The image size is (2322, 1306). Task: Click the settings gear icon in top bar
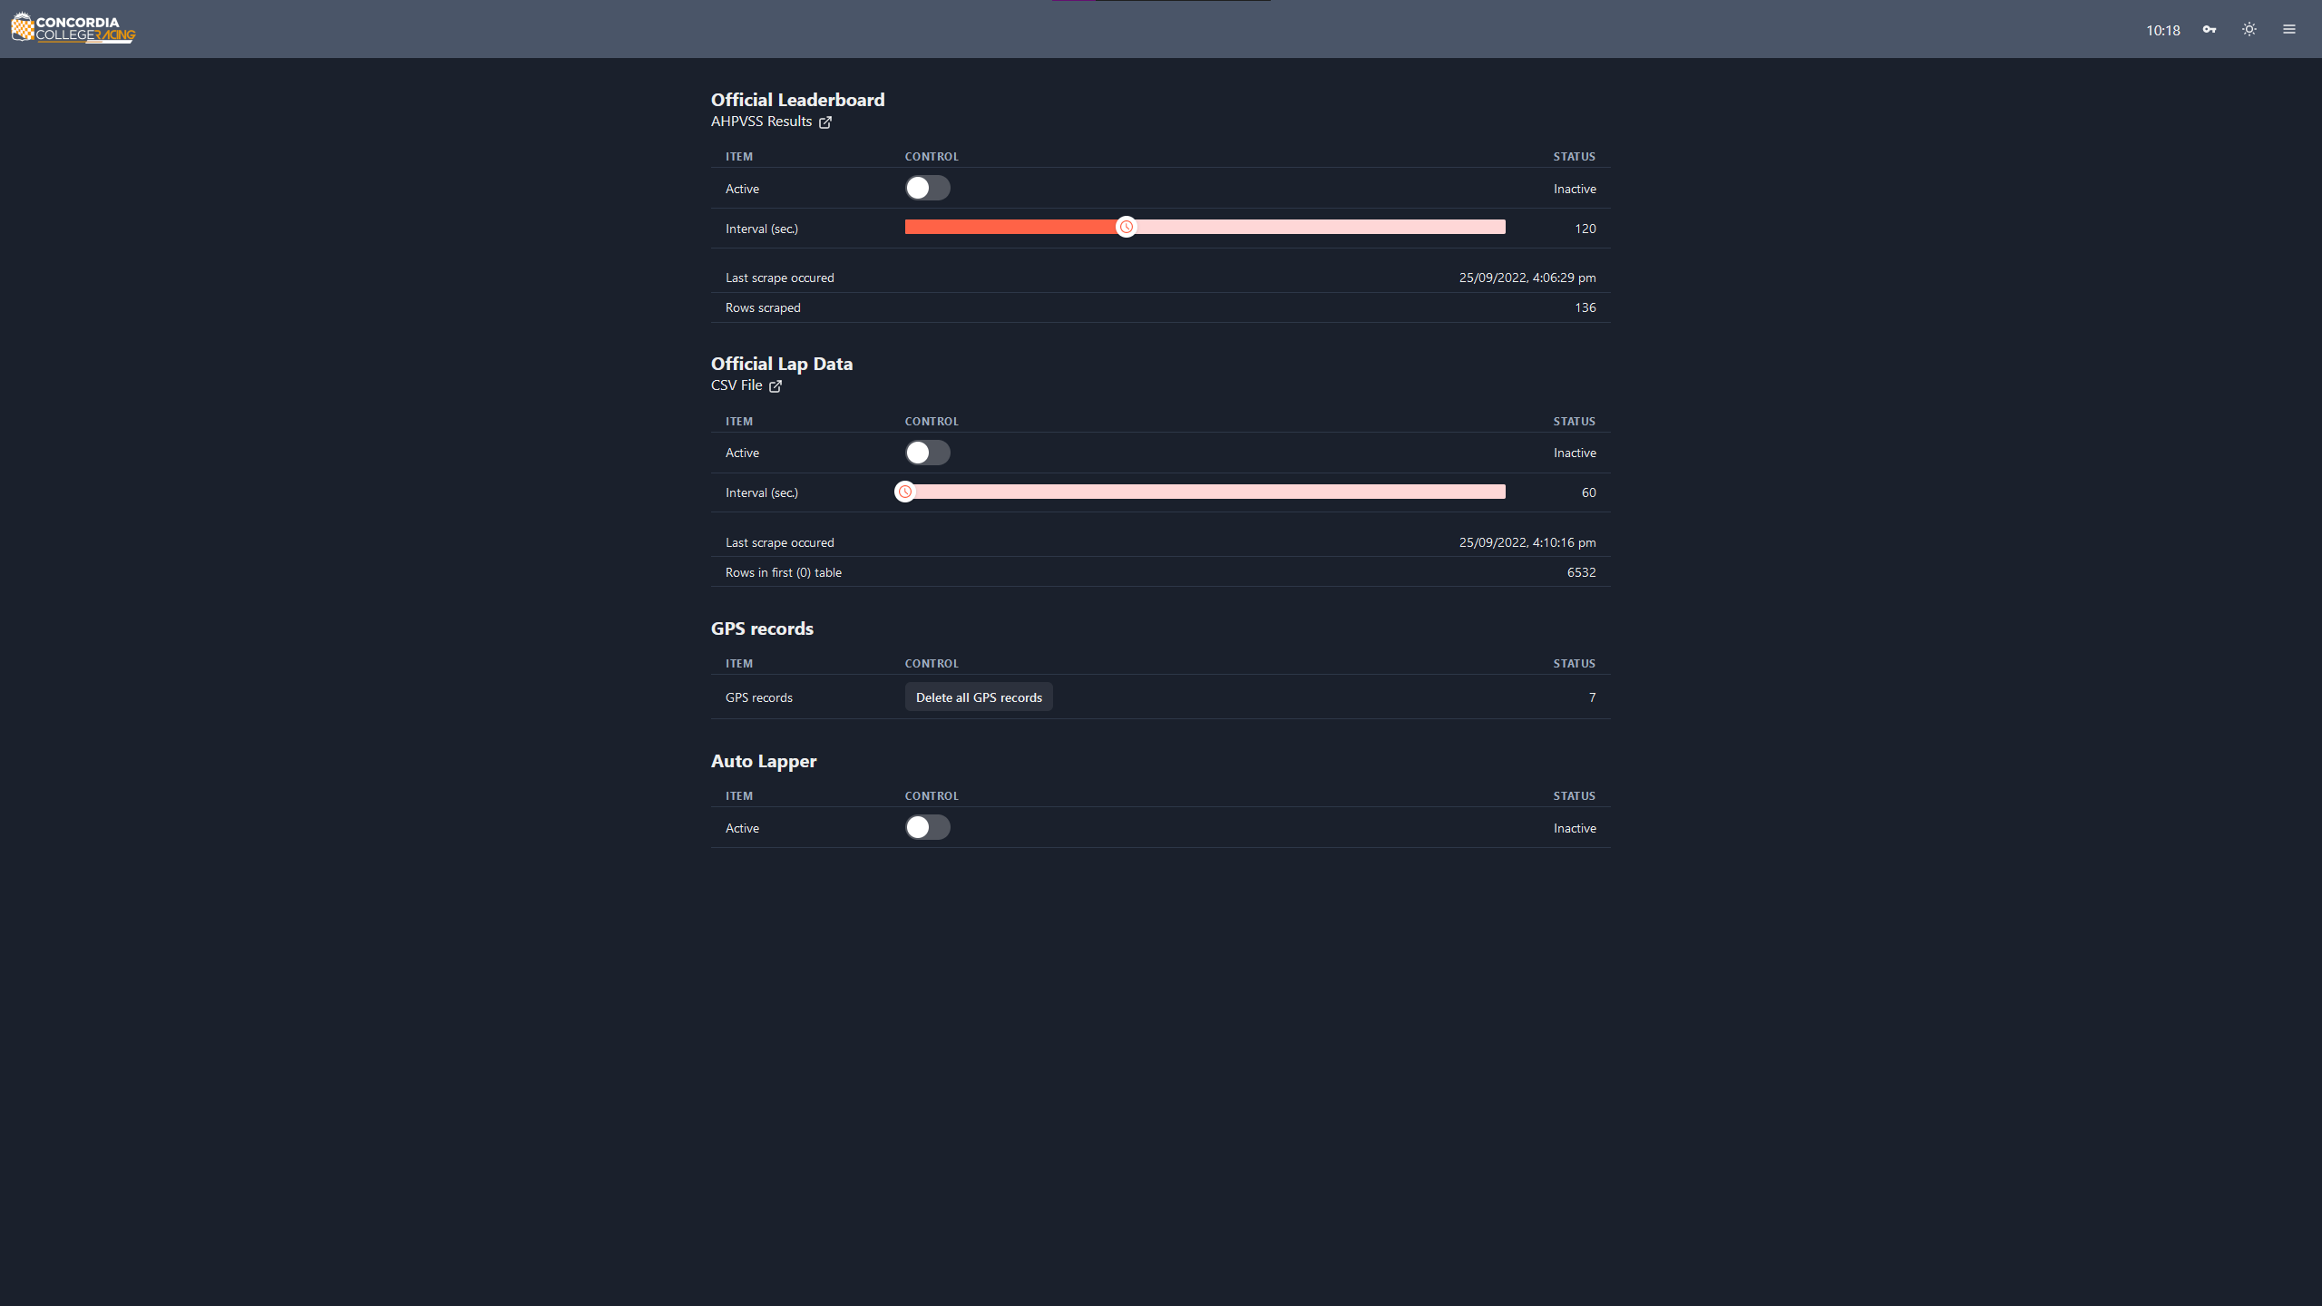click(x=2249, y=29)
